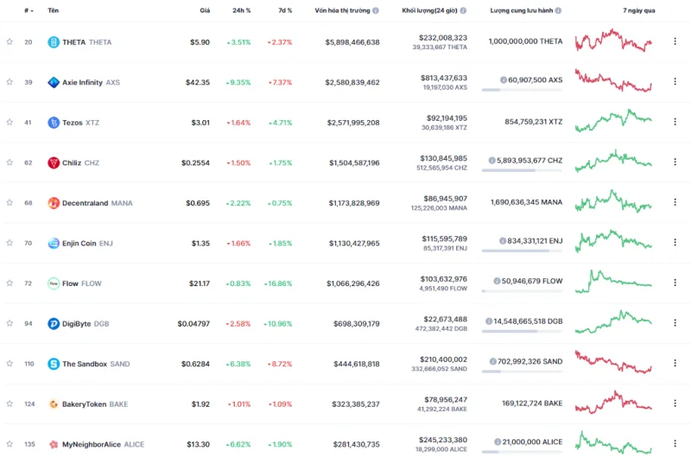Star THETA to add to watchlist
The width and height of the screenshot is (691, 464).
(10, 41)
